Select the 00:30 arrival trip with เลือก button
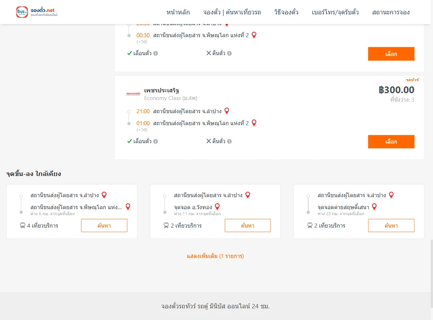This screenshot has height=320, width=433. click(x=391, y=54)
